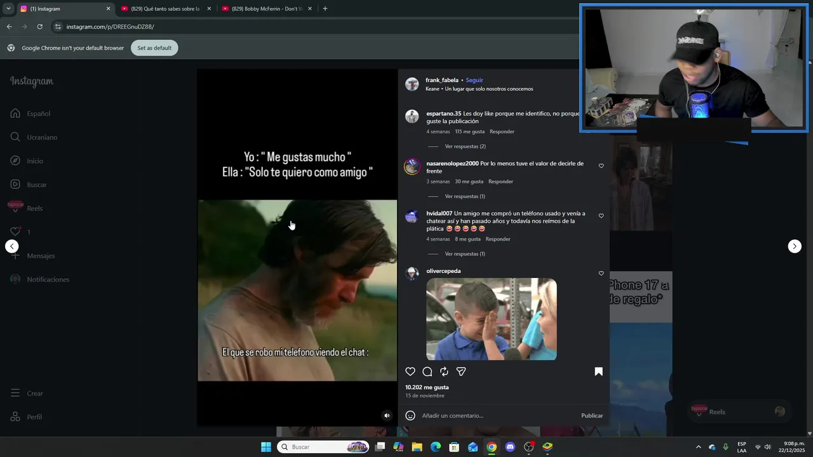Repost using the repost arrows icon
This screenshot has height=457, width=813.
pos(444,371)
